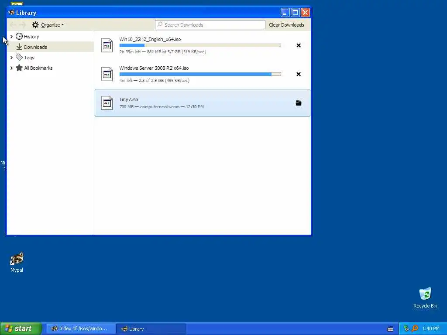Expand the History tree node

(x=11, y=37)
